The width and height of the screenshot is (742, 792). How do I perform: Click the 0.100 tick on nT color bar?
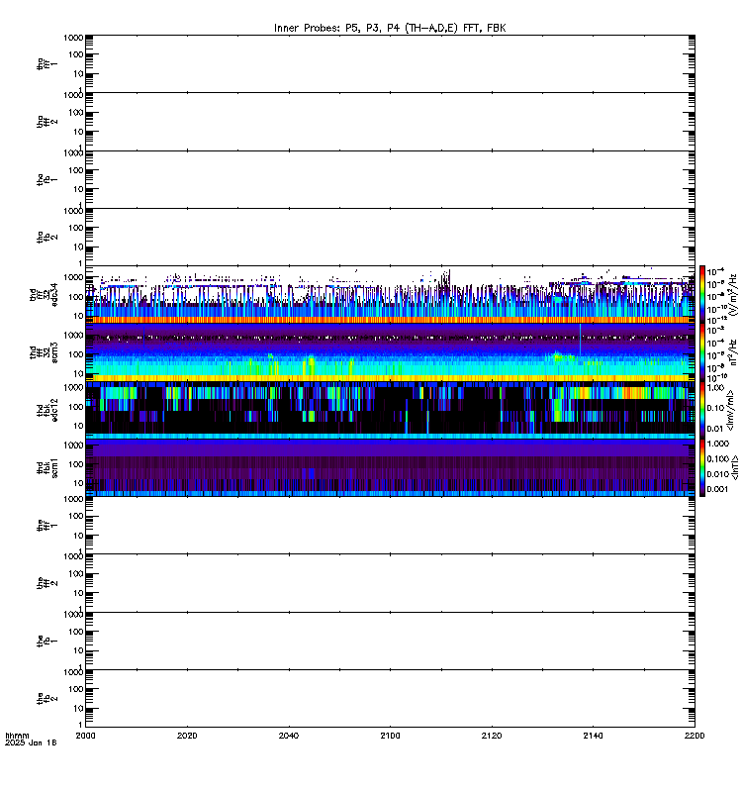[x=717, y=458]
